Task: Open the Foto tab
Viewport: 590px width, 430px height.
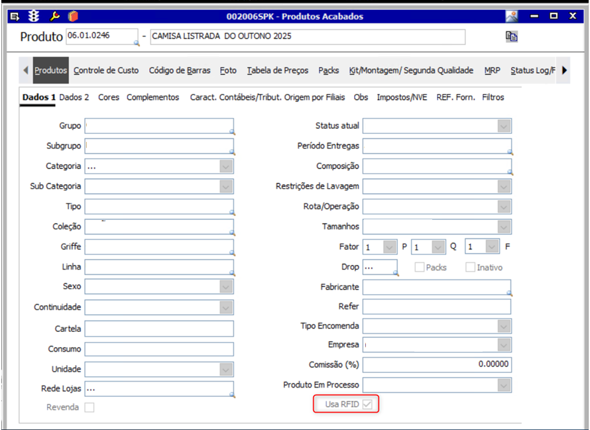Action: click(x=228, y=70)
